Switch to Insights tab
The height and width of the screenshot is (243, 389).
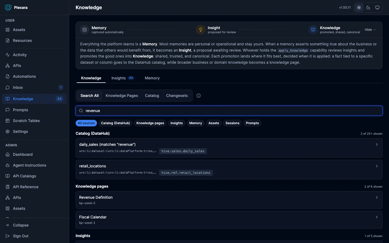[x=123, y=78]
